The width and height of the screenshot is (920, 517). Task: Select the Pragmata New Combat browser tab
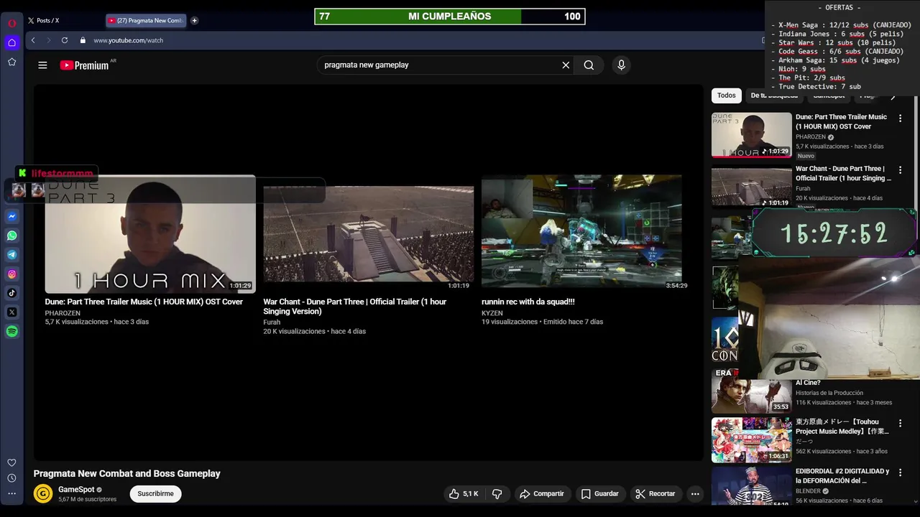point(147,21)
